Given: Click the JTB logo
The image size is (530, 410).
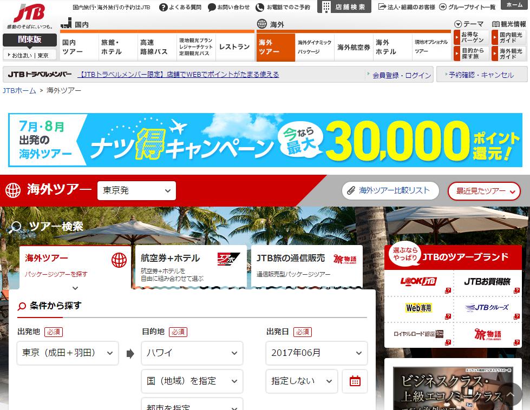Looking at the screenshot, I should [x=29, y=13].
